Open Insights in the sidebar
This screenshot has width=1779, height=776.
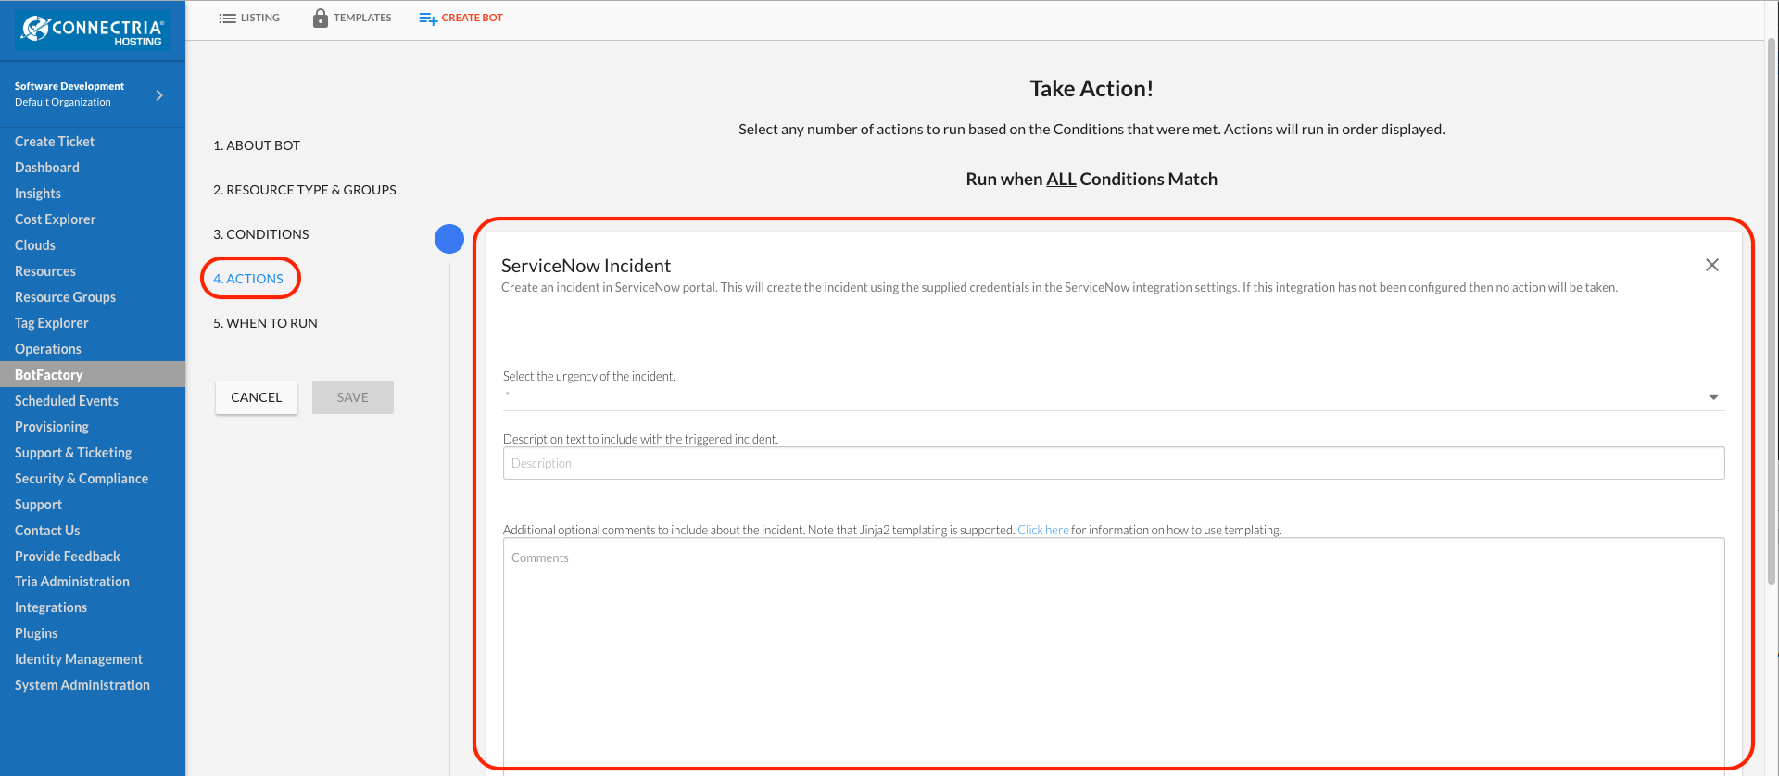coord(38,194)
